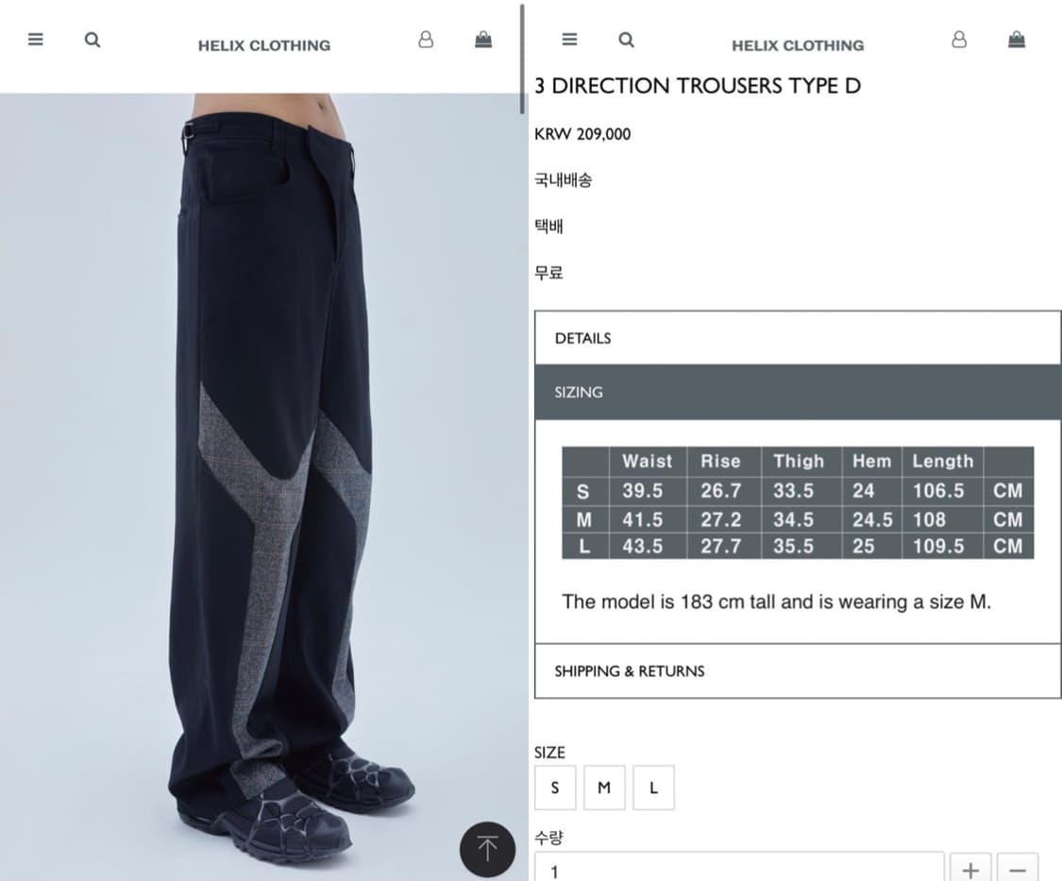This screenshot has width=1062, height=881.
Task: Open the shopping bag in right panel
Action: [x=1017, y=40]
